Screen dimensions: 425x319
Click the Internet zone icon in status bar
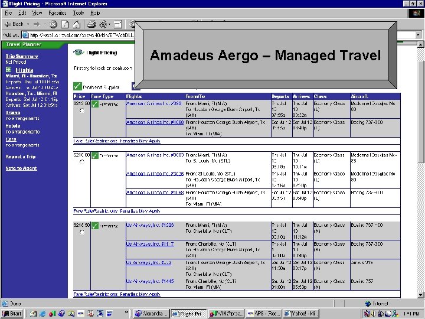(368, 304)
